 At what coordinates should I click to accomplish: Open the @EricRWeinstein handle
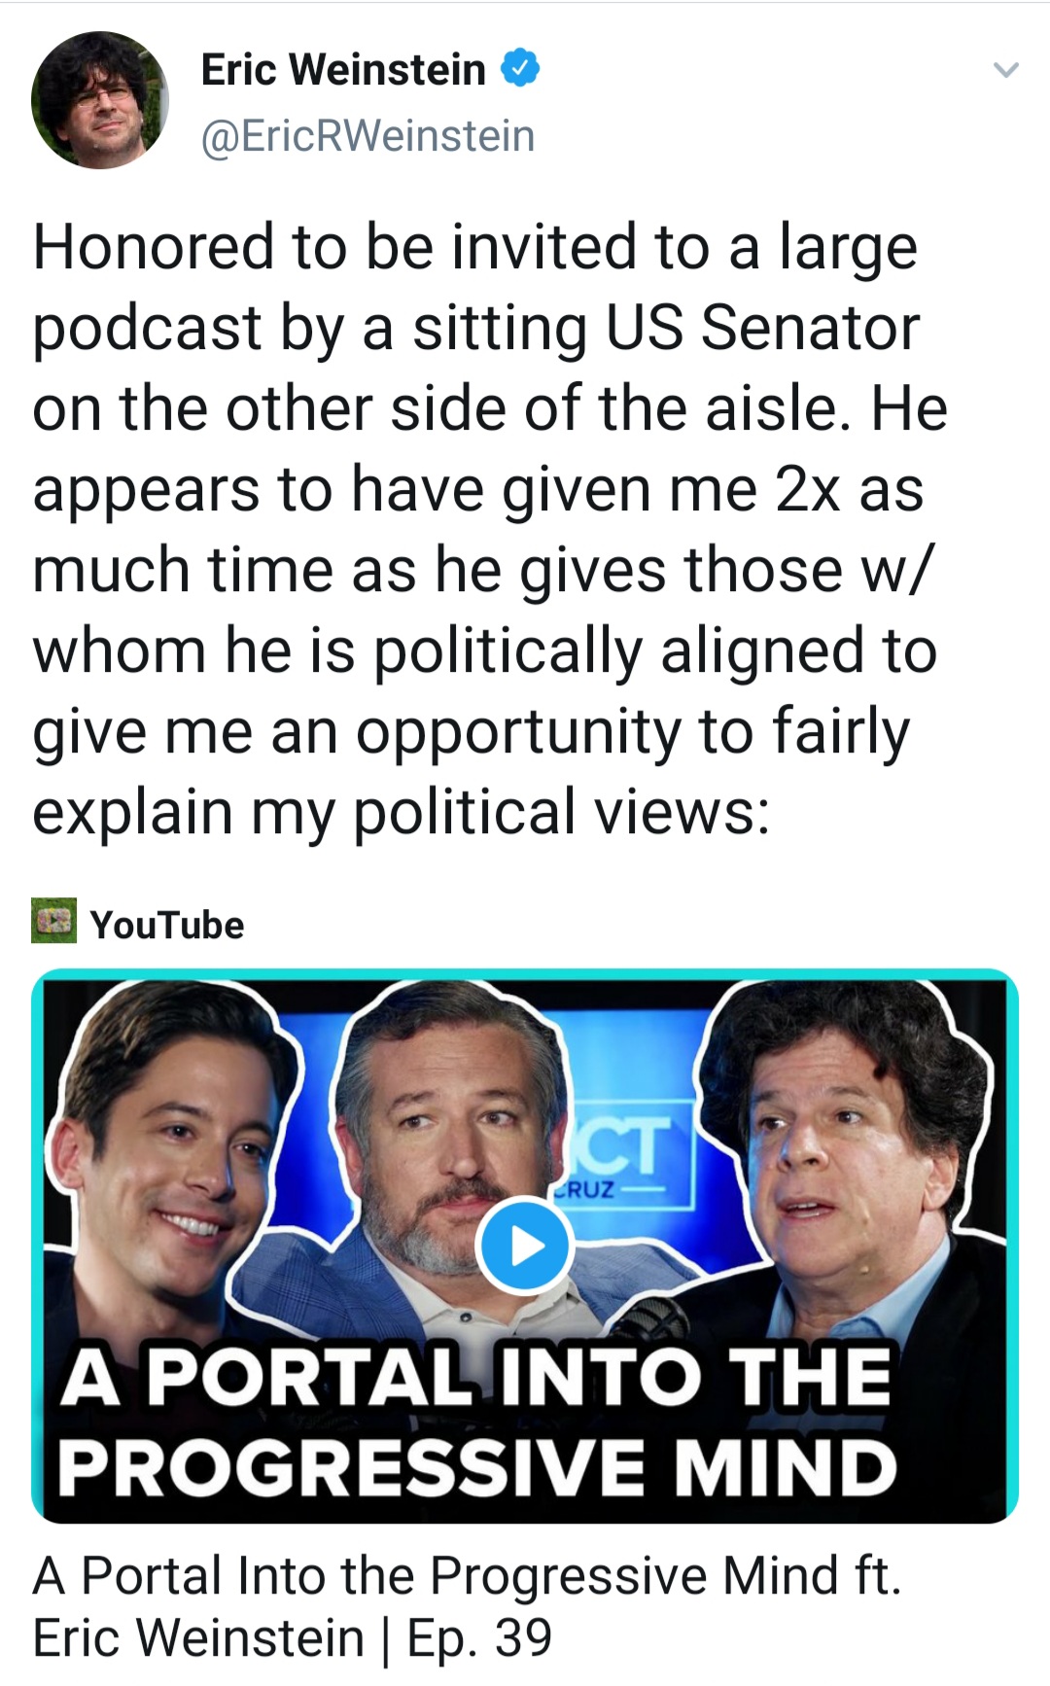pos(367,135)
